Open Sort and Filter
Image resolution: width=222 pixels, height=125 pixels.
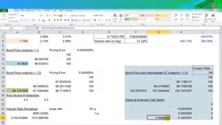(x=206, y=18)
